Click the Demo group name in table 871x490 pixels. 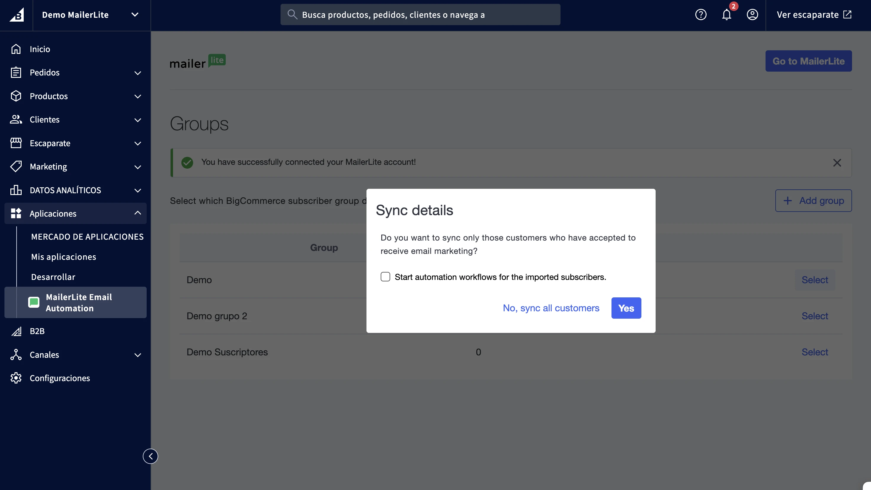click(x=199, y=280)
